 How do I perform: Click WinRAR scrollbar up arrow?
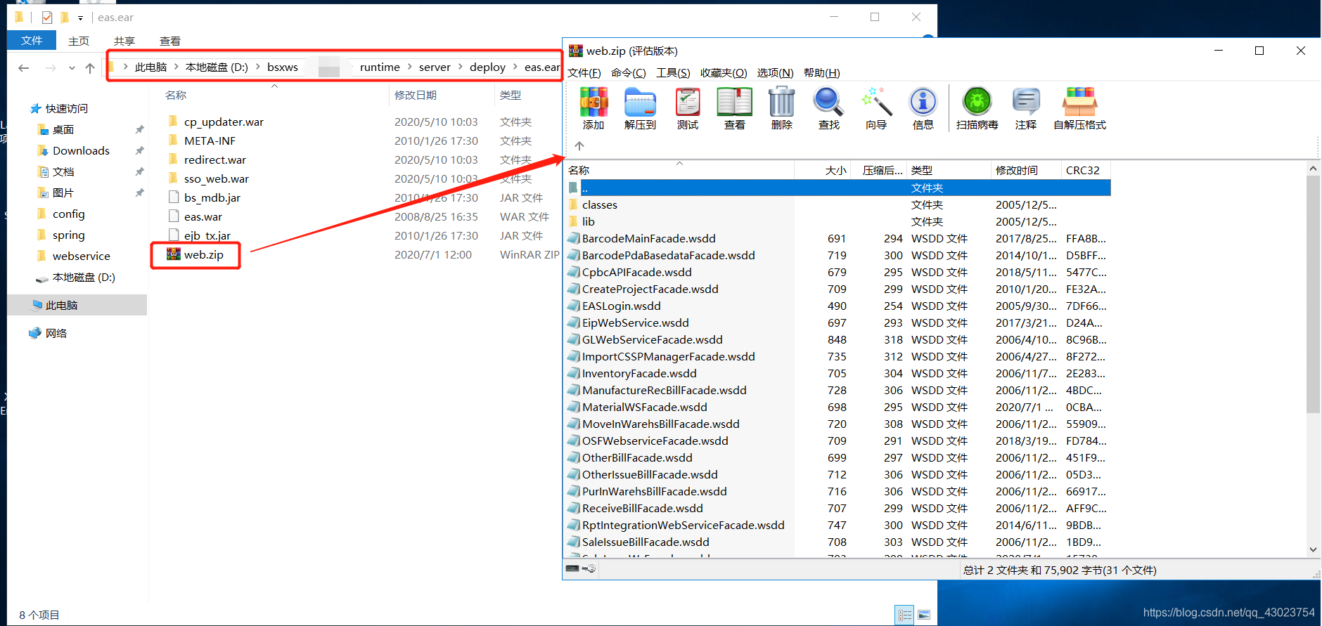(1313, 169)
